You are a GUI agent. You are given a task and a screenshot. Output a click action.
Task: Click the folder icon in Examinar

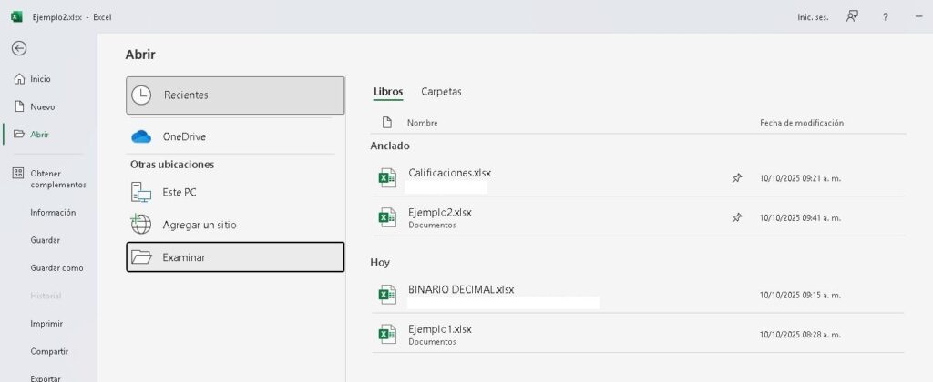point(141,256)
